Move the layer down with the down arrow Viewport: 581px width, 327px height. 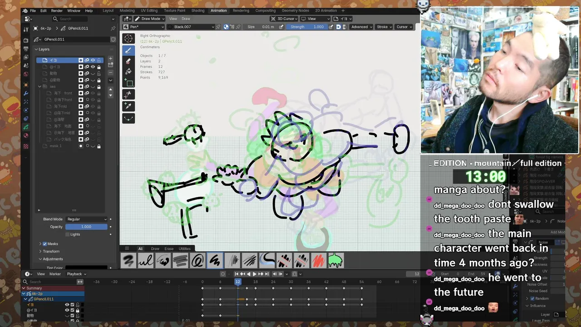110,95
